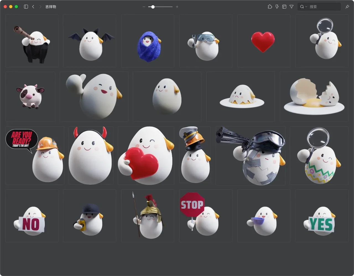Screen dimensions: 354x276
Task: Click the lightning bolt quick action icon
Action: [277, 7]
